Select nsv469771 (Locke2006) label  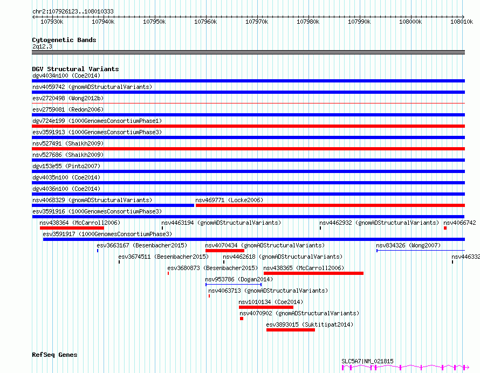(229, 200)
